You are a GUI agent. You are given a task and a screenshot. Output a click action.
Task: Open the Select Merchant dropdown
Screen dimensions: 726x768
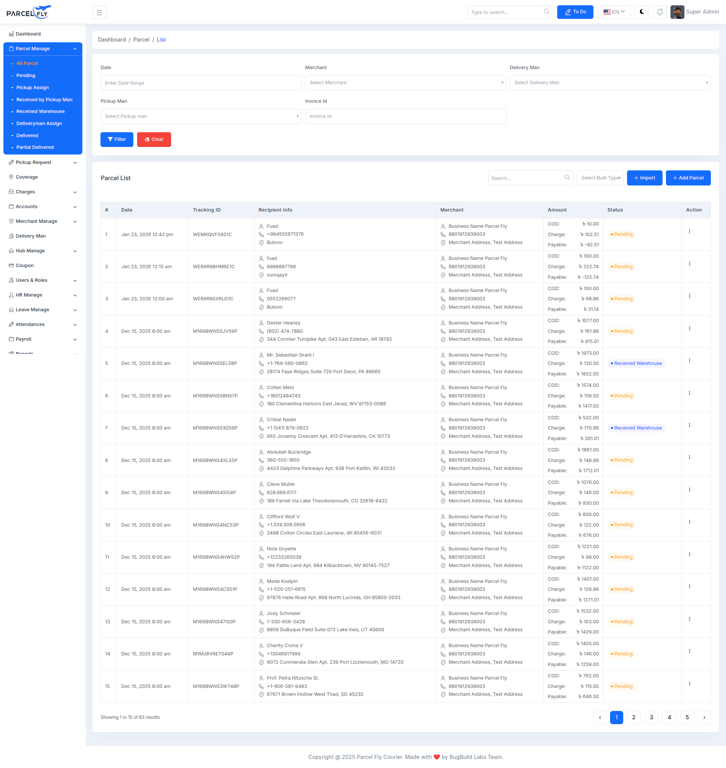pos(405,82)
